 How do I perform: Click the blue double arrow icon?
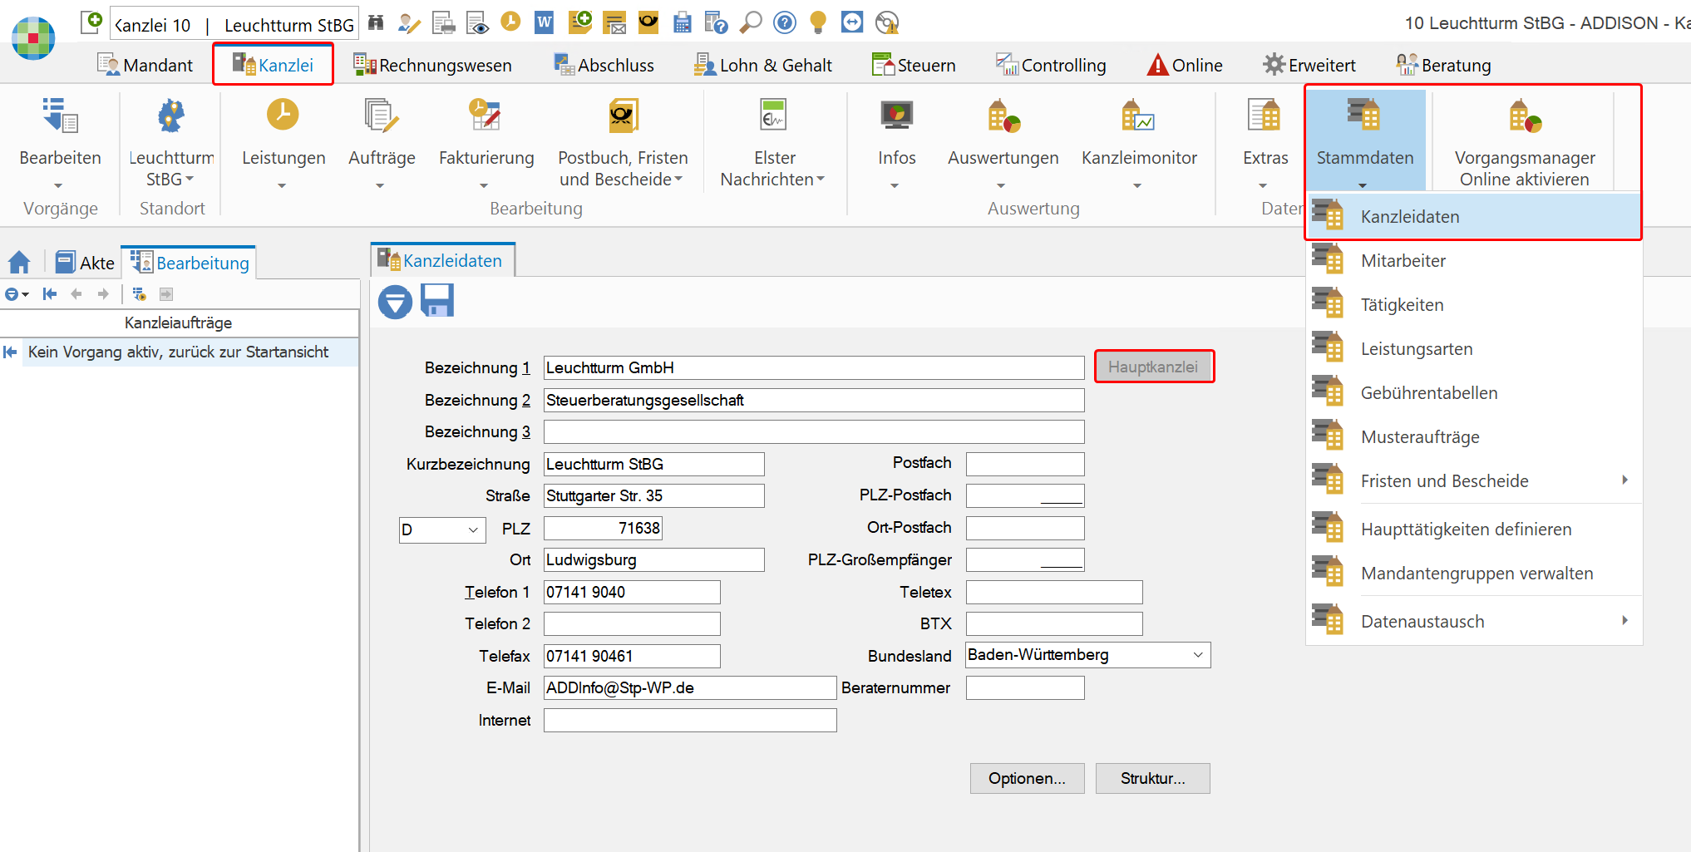pyautogui.click(x=852, y=22)
